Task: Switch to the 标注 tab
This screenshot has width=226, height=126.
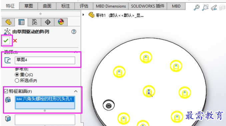Action: pyautogui.click(x=65, y=6)
